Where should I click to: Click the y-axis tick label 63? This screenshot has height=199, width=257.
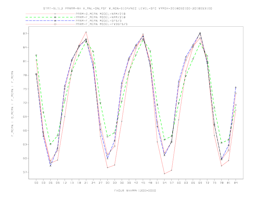(x=24, y=144)
